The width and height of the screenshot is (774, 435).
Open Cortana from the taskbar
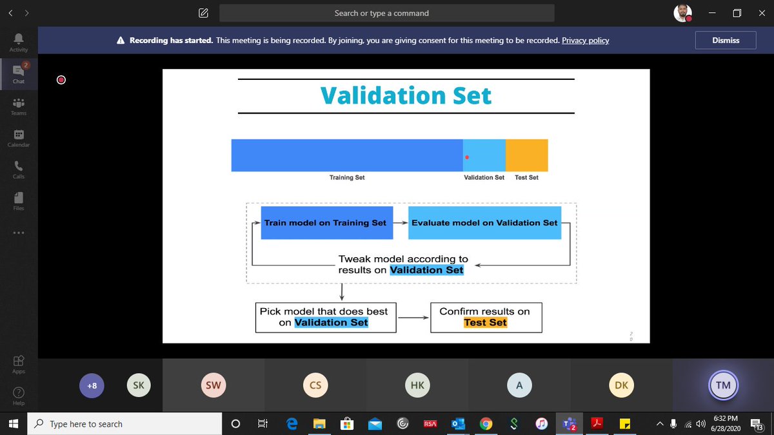coord(235,423)
